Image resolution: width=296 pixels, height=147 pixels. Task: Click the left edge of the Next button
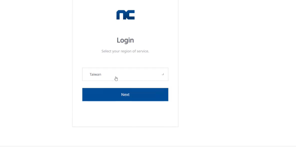pyautogui.click(x=84, y=95)
